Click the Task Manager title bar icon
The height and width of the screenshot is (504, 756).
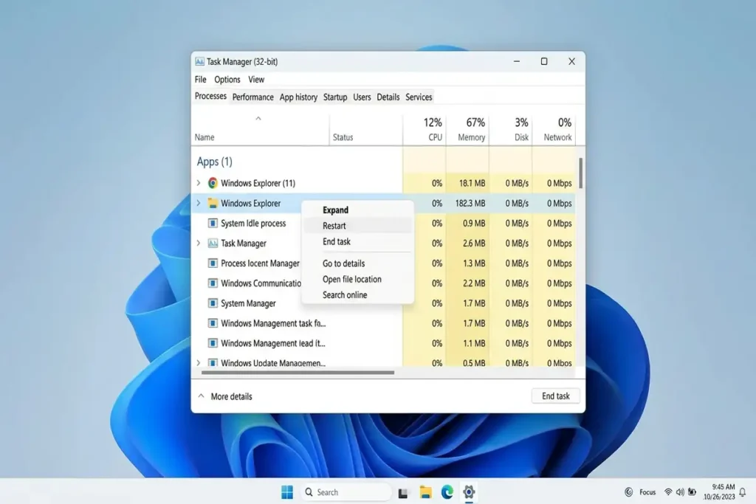pos(199,62)
